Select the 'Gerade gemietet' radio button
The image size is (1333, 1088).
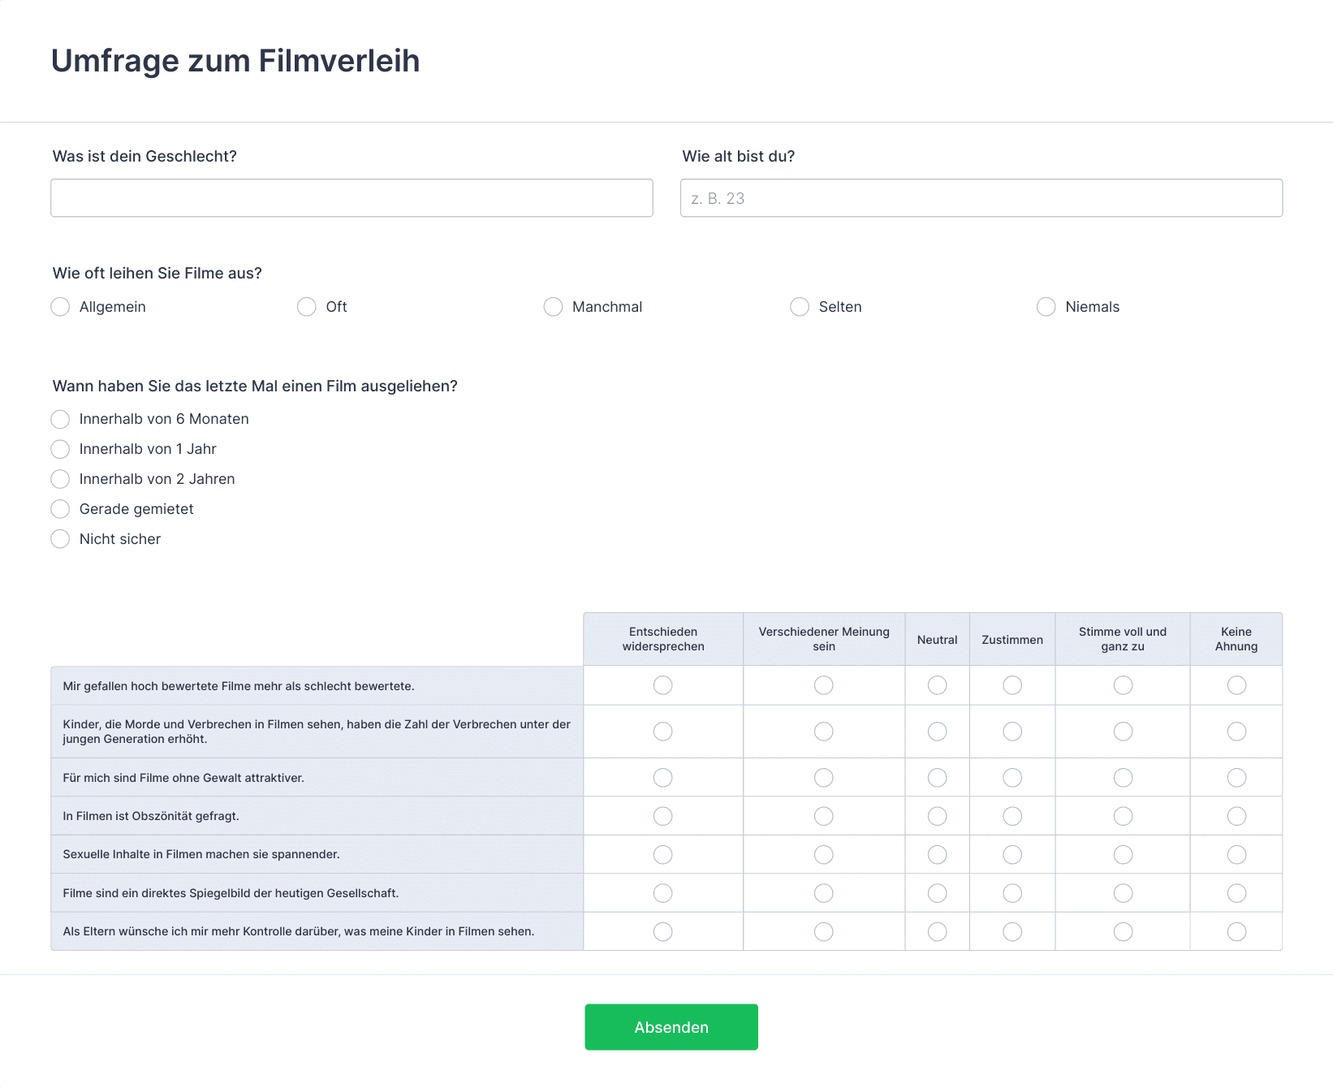(x=60, y=509)
